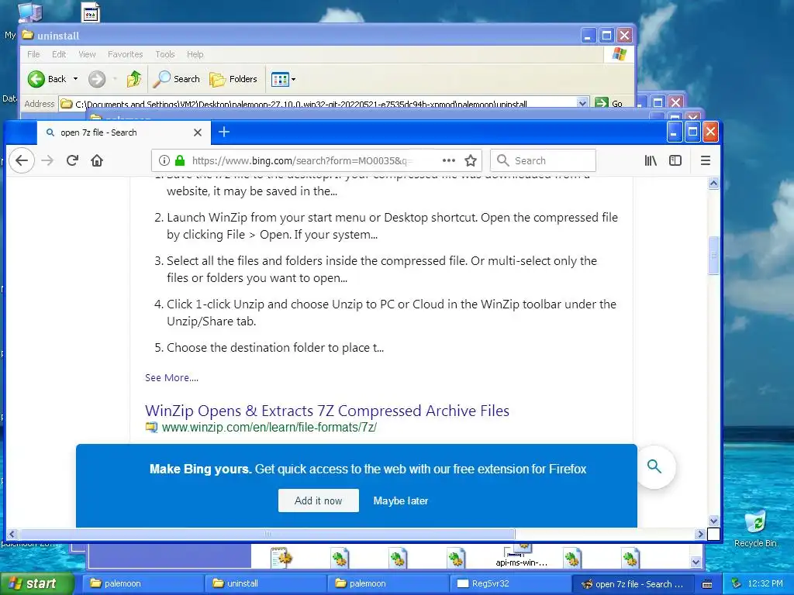Click the keyboard icon in system tray
Image resolution: width=794 pixels, height=595 pixels.
click(707, 584)
